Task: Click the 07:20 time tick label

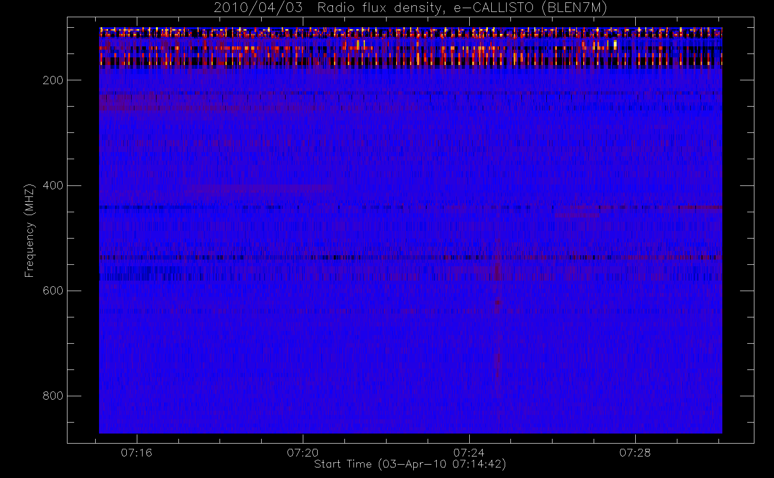Action: pos(303,453)
